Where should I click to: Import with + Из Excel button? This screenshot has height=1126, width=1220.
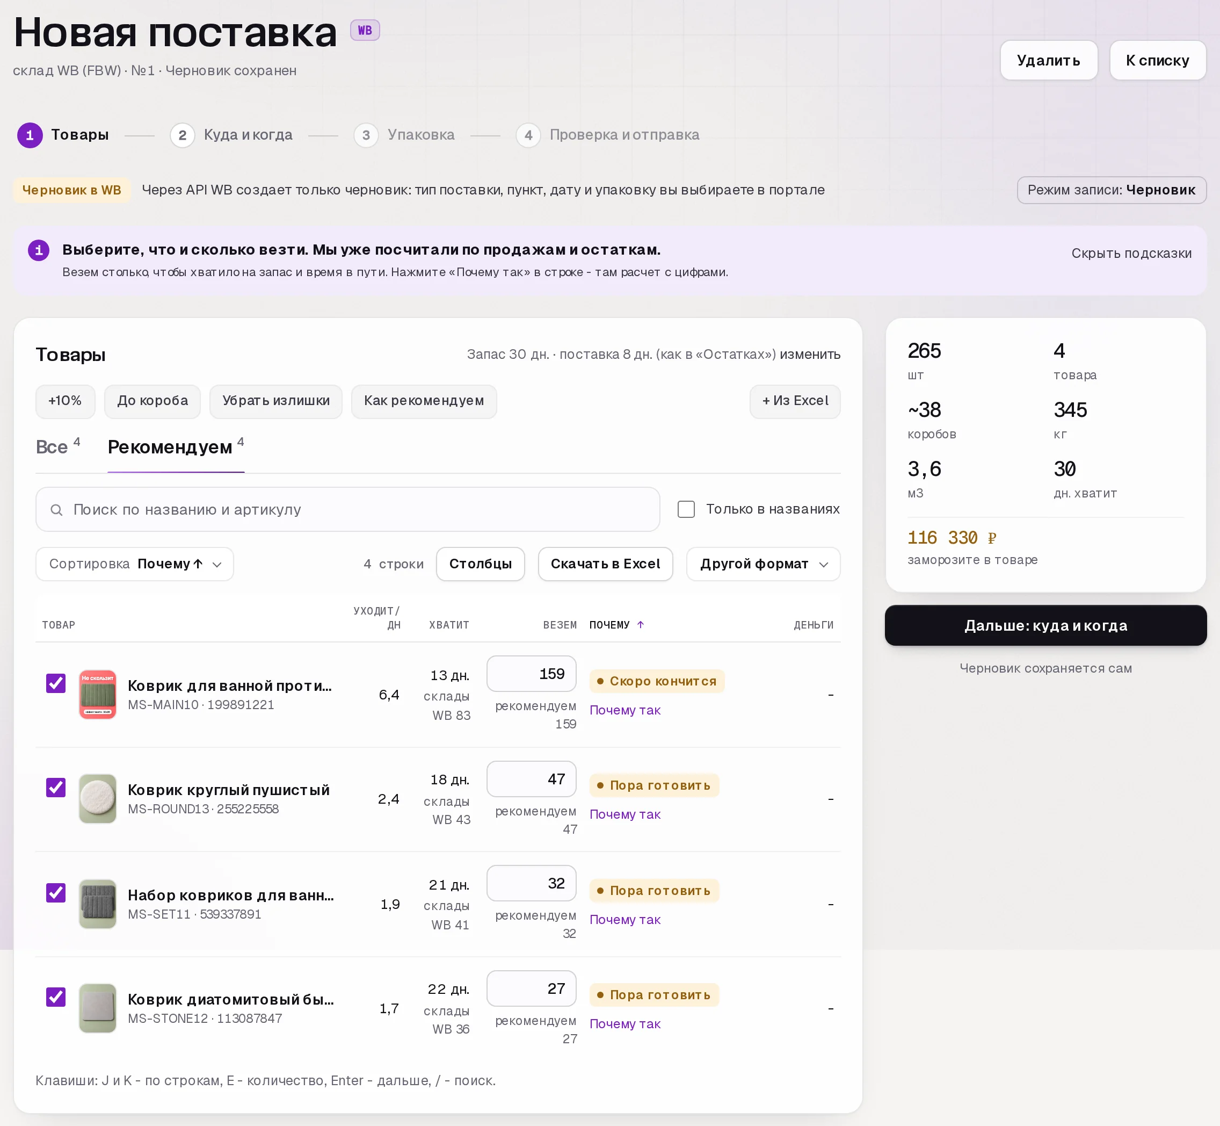pyautogui.click(x=795, y=401)
